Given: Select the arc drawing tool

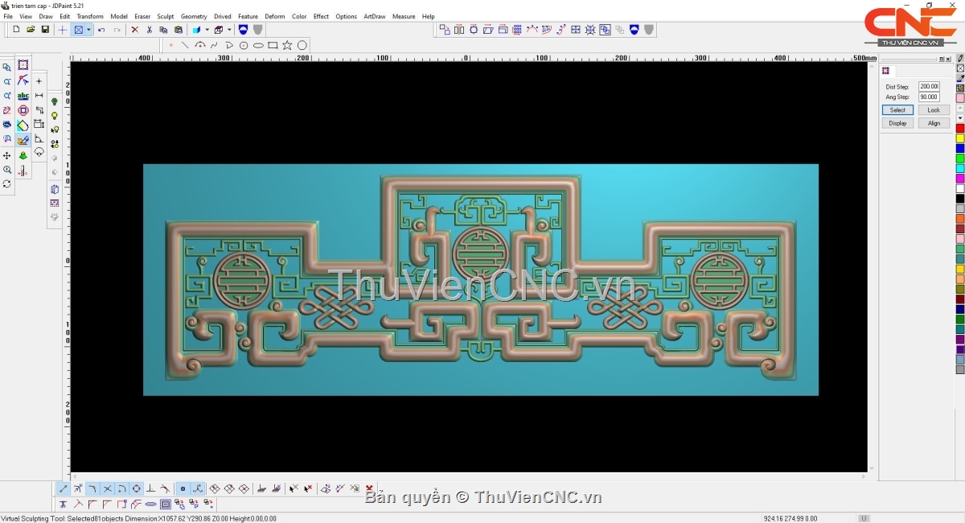Looking at the screenshot, I should point(200,45).
